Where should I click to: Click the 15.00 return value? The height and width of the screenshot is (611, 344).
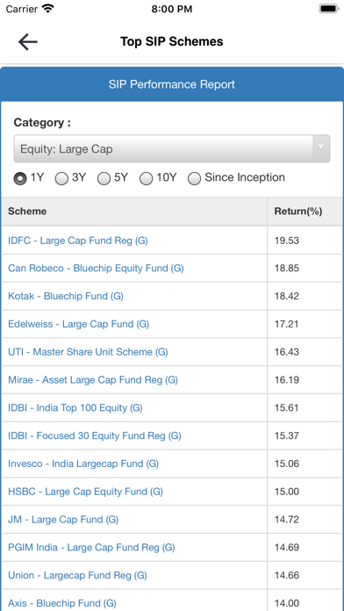coord(287,492)
